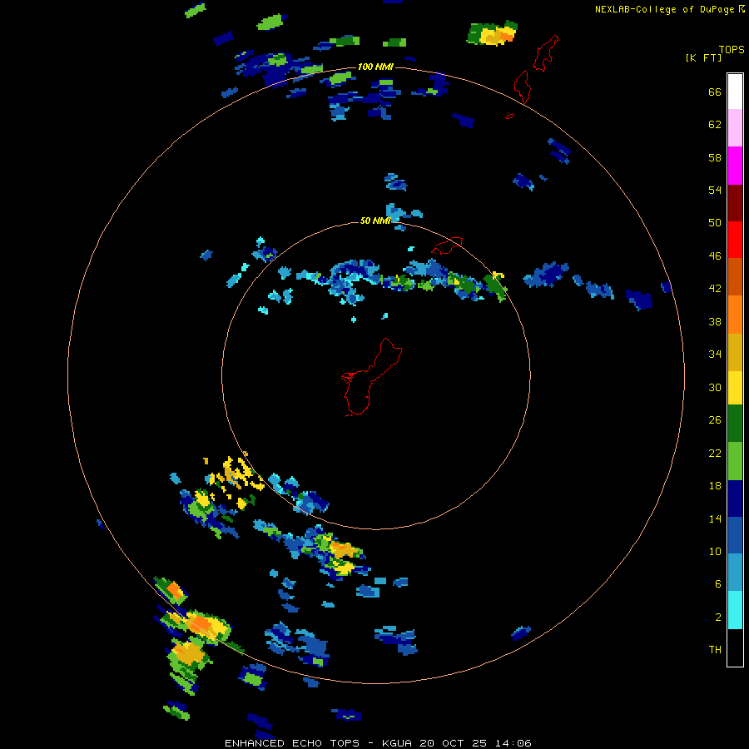
Task: Click the 58 legend value
Action: tap(715, 157)
